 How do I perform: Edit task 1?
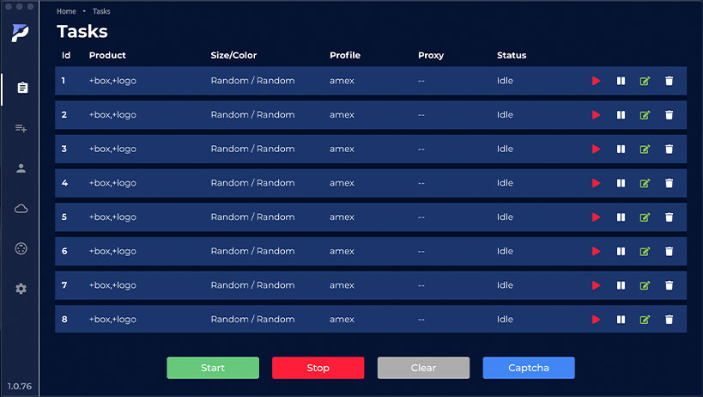coord(645,81)
